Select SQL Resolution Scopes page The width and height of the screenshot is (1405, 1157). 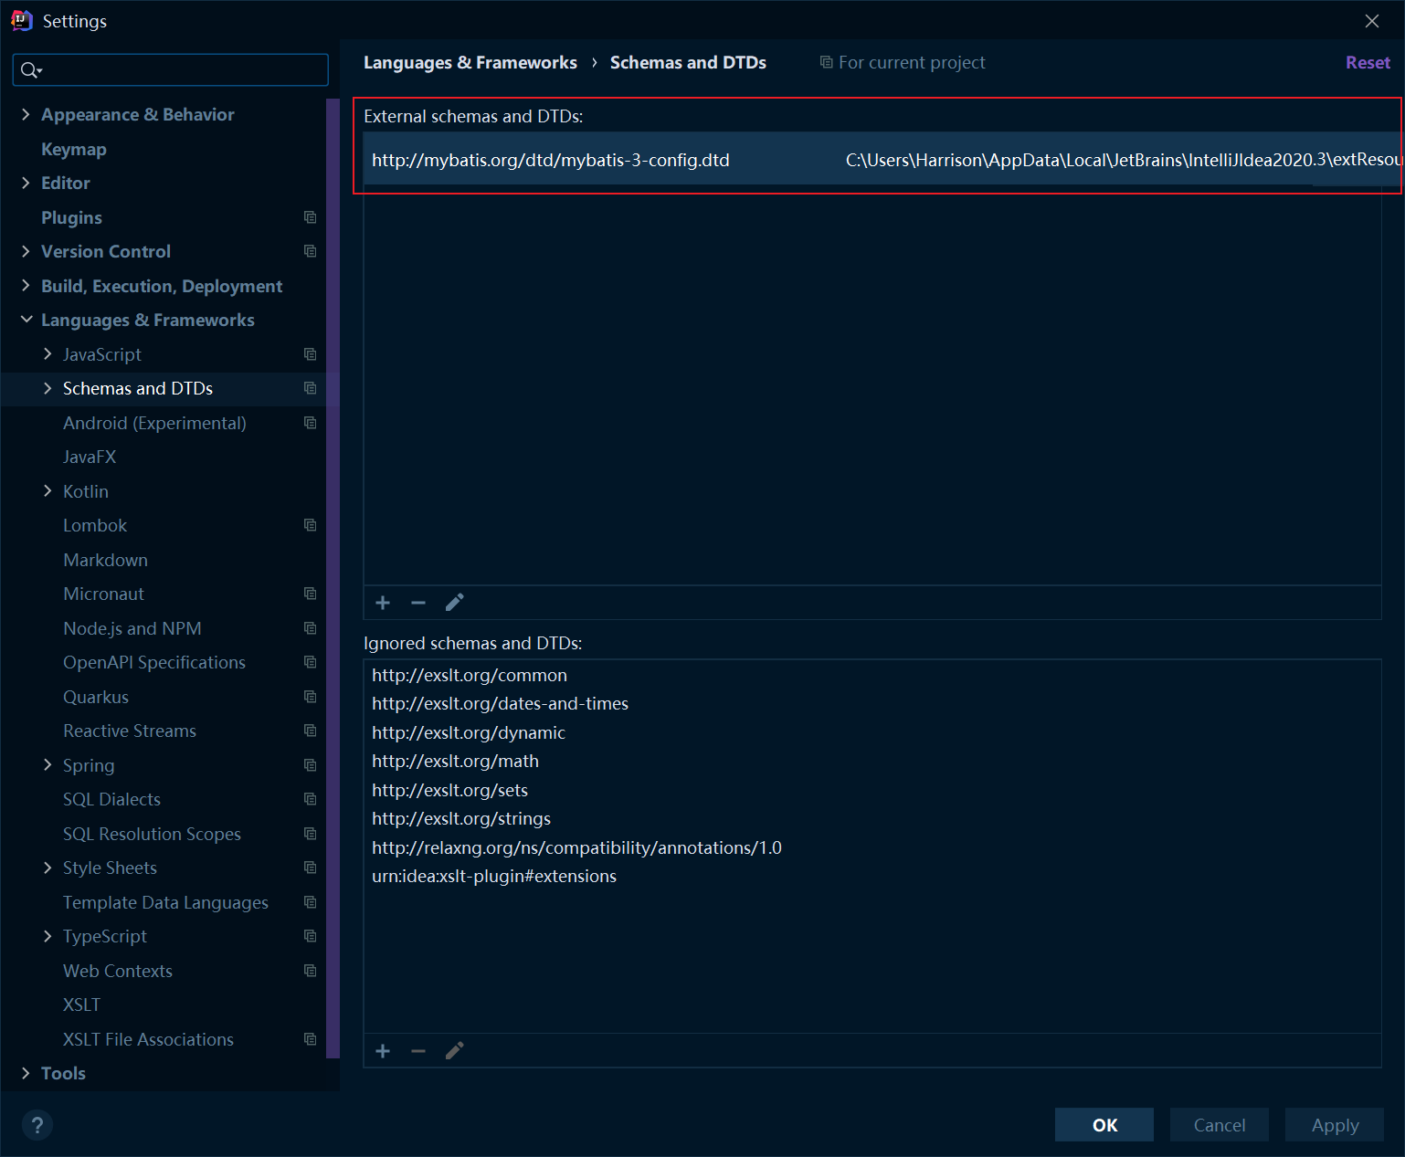(x=152, y=834)
